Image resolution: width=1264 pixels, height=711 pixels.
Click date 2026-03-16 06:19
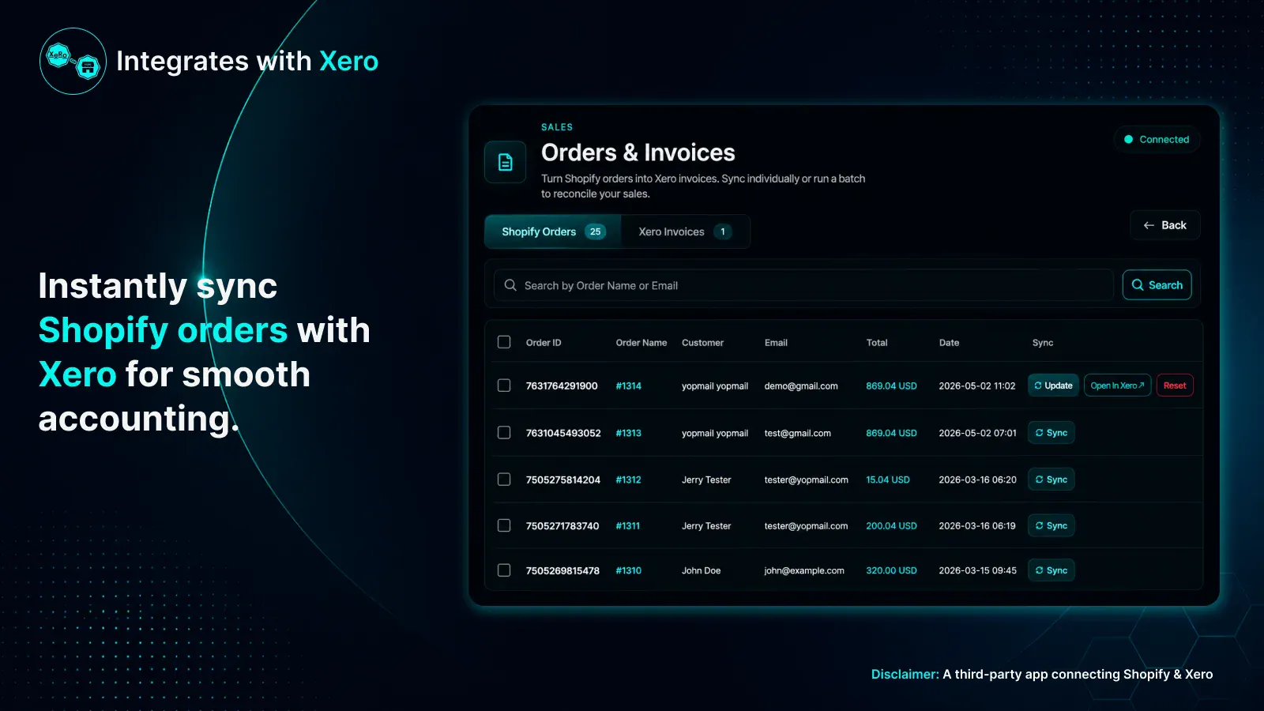[x=977, y=526]
